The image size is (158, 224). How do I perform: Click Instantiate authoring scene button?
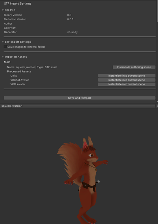(x=134, y=67)
